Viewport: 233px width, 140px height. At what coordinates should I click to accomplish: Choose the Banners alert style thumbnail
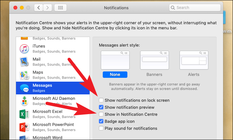click(155, 60)
